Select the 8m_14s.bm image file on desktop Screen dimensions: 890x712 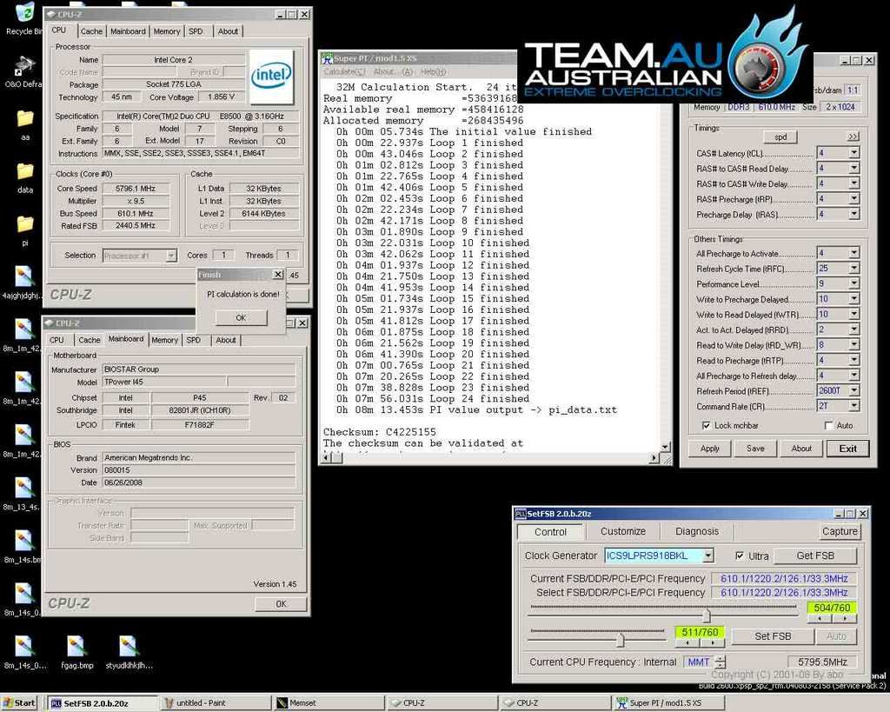click(x=23, y=541)
